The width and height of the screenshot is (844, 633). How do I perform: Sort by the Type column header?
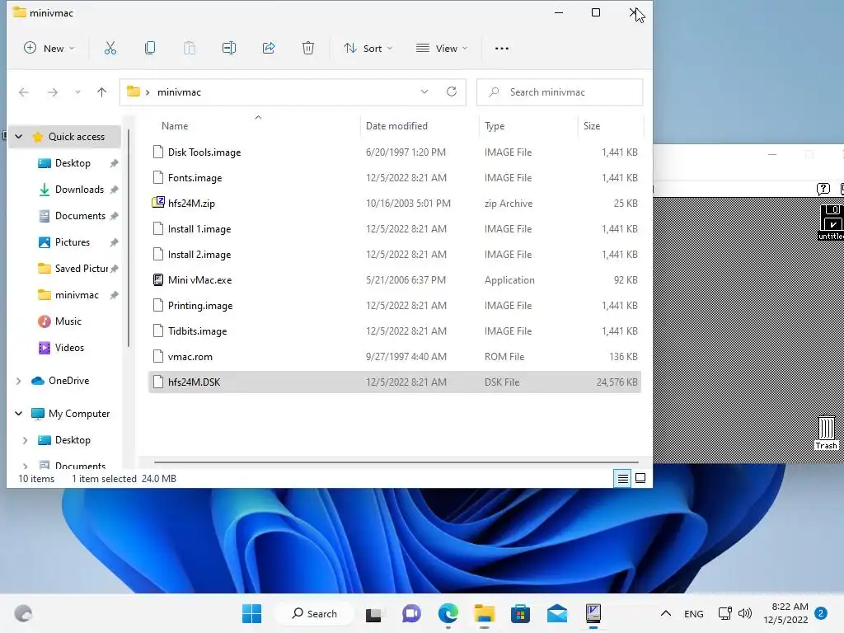(x=495, y=126)
